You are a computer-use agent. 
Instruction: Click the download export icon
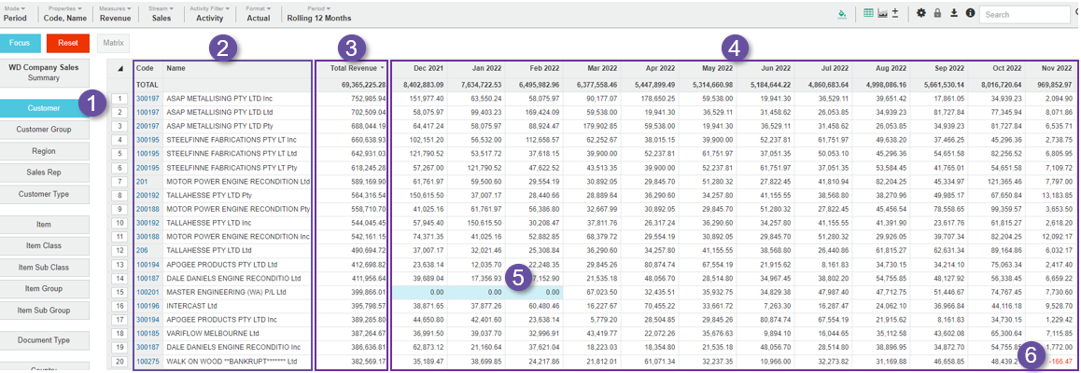[954, 14]
